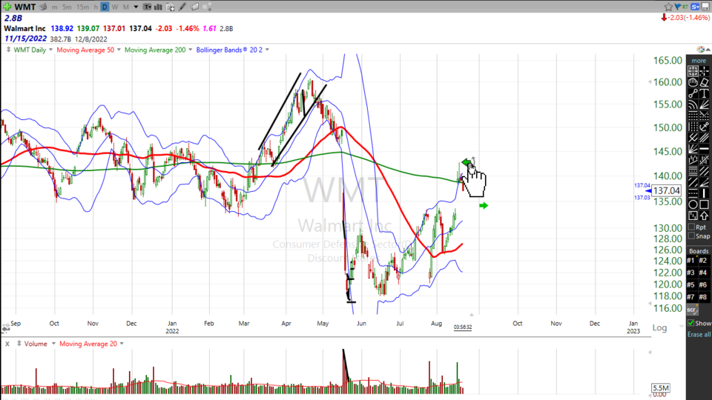Image resolution: width=712 pixels, height=400 pixels.
Task: Click the more button atop drawing palette
Action: (x=699, y=61)
